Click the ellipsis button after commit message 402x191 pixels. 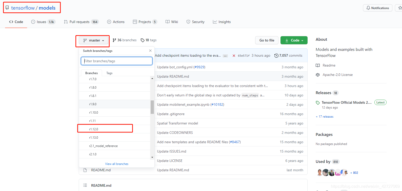click(225, 56)
